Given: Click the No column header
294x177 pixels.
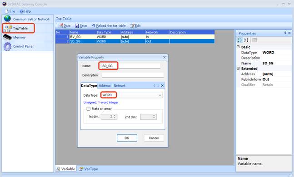Looking at the screenshot, I should pos(62,32).
